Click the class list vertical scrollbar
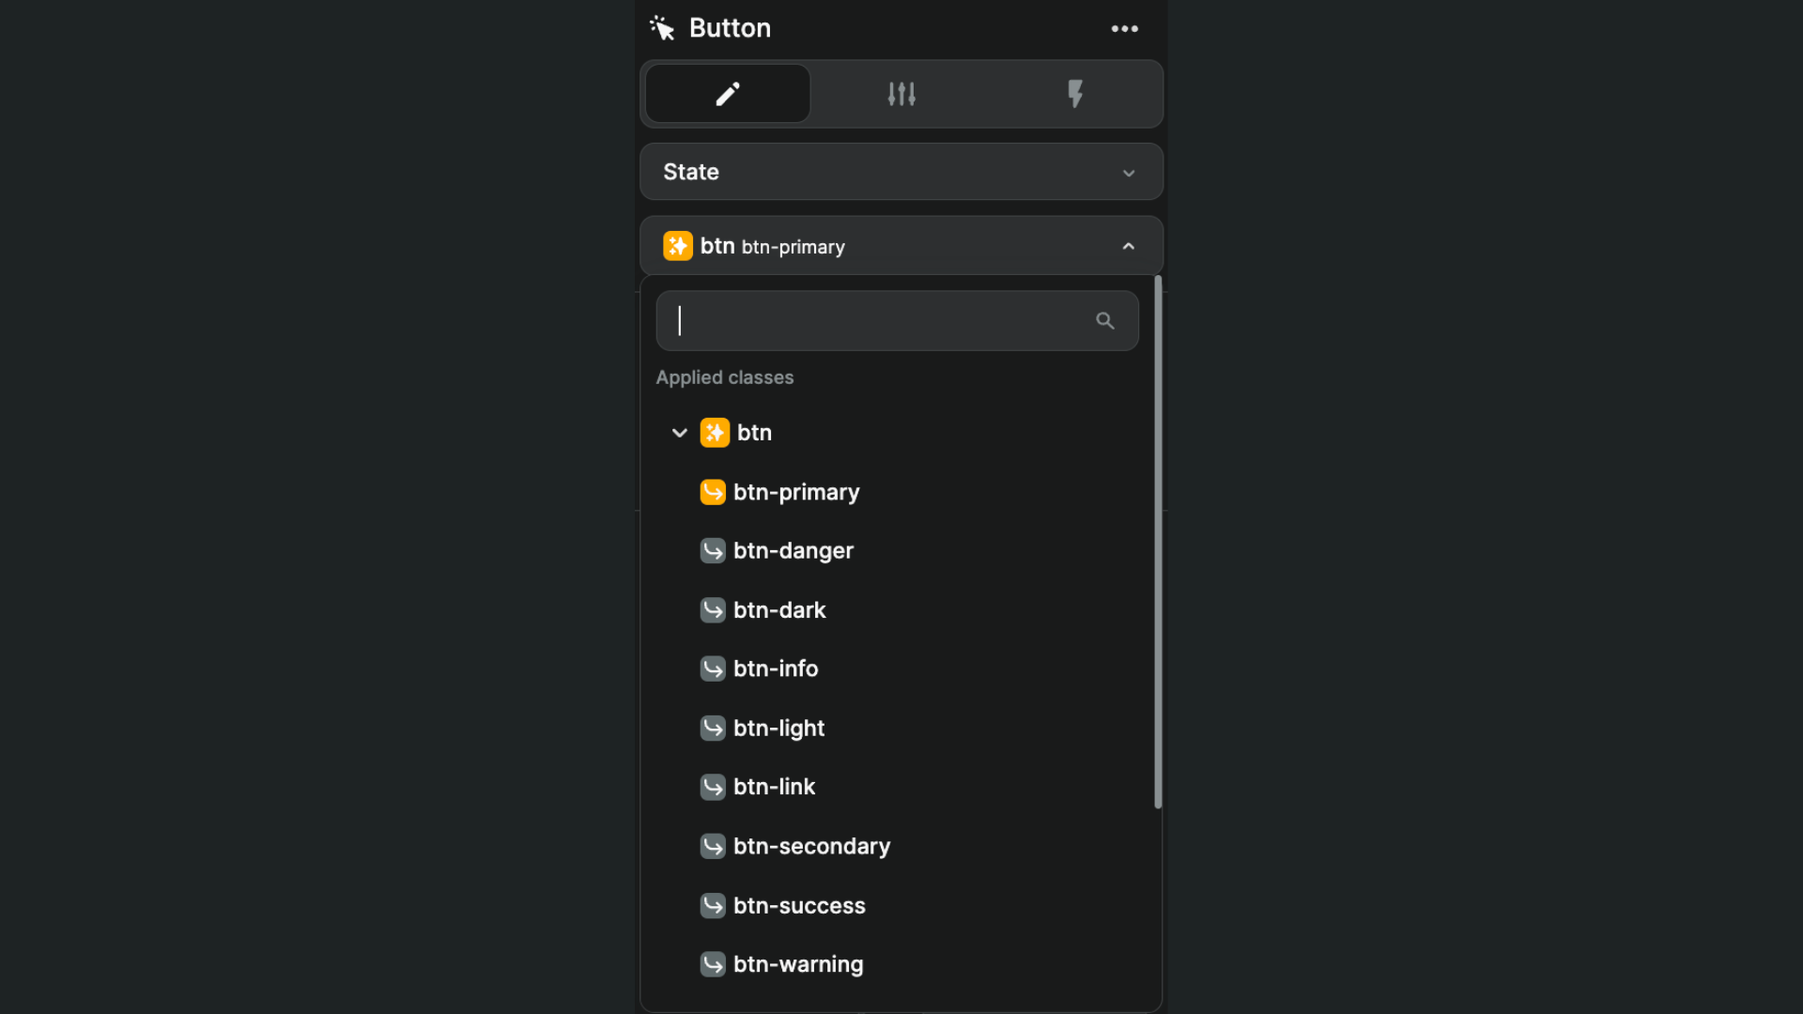This screenshot has width=1803, height=1014. click(x=1158, y=542)
